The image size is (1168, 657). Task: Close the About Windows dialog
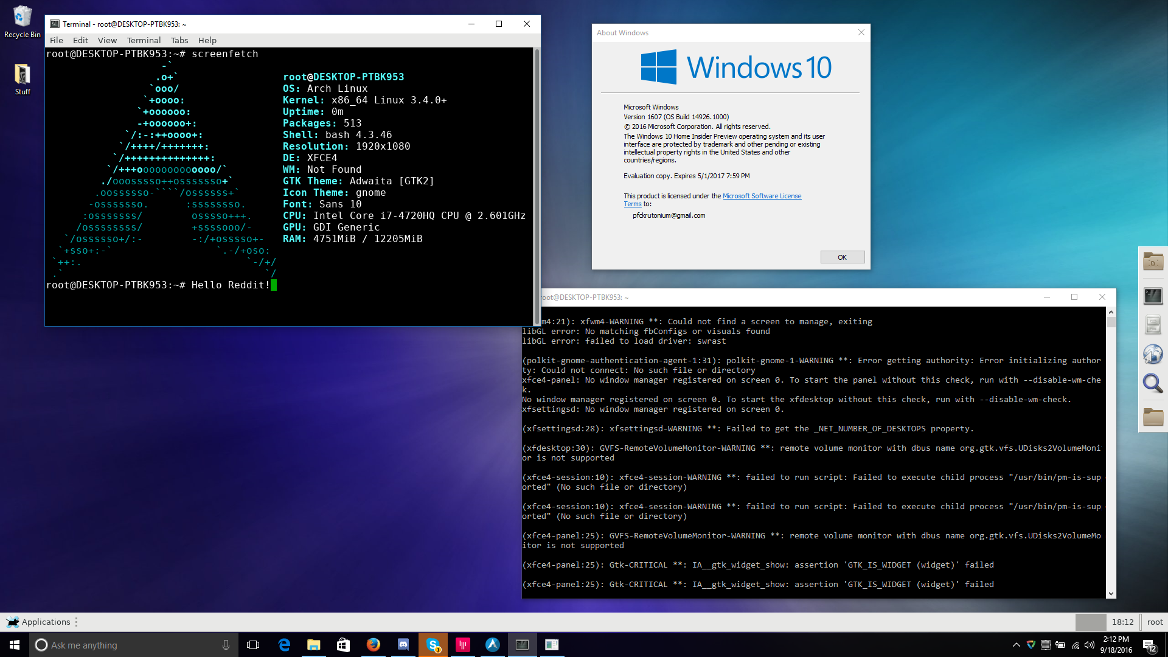click(x=861, y=32)
